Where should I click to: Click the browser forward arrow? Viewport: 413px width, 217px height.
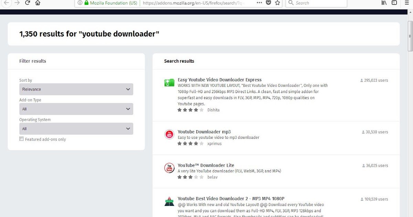[17, 3]
